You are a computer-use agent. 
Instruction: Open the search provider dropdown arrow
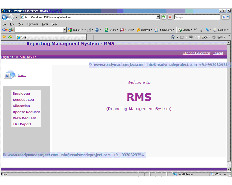pos(228,17)
